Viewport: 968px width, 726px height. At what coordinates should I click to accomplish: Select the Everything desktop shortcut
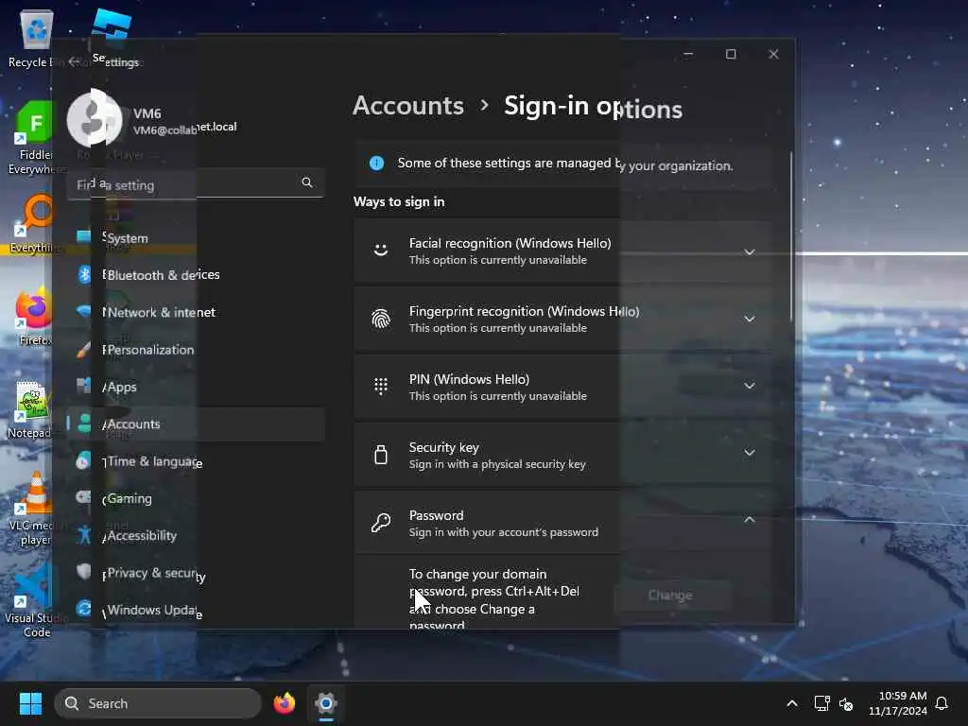35,225
